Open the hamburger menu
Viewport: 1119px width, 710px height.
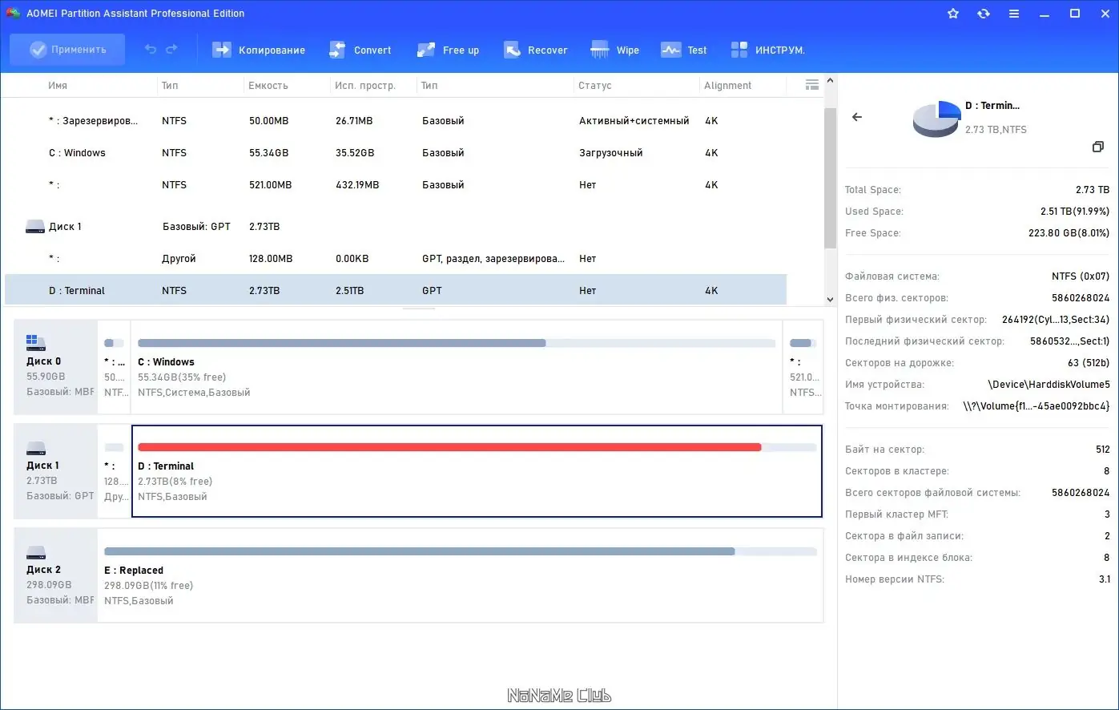(1014, 14)
